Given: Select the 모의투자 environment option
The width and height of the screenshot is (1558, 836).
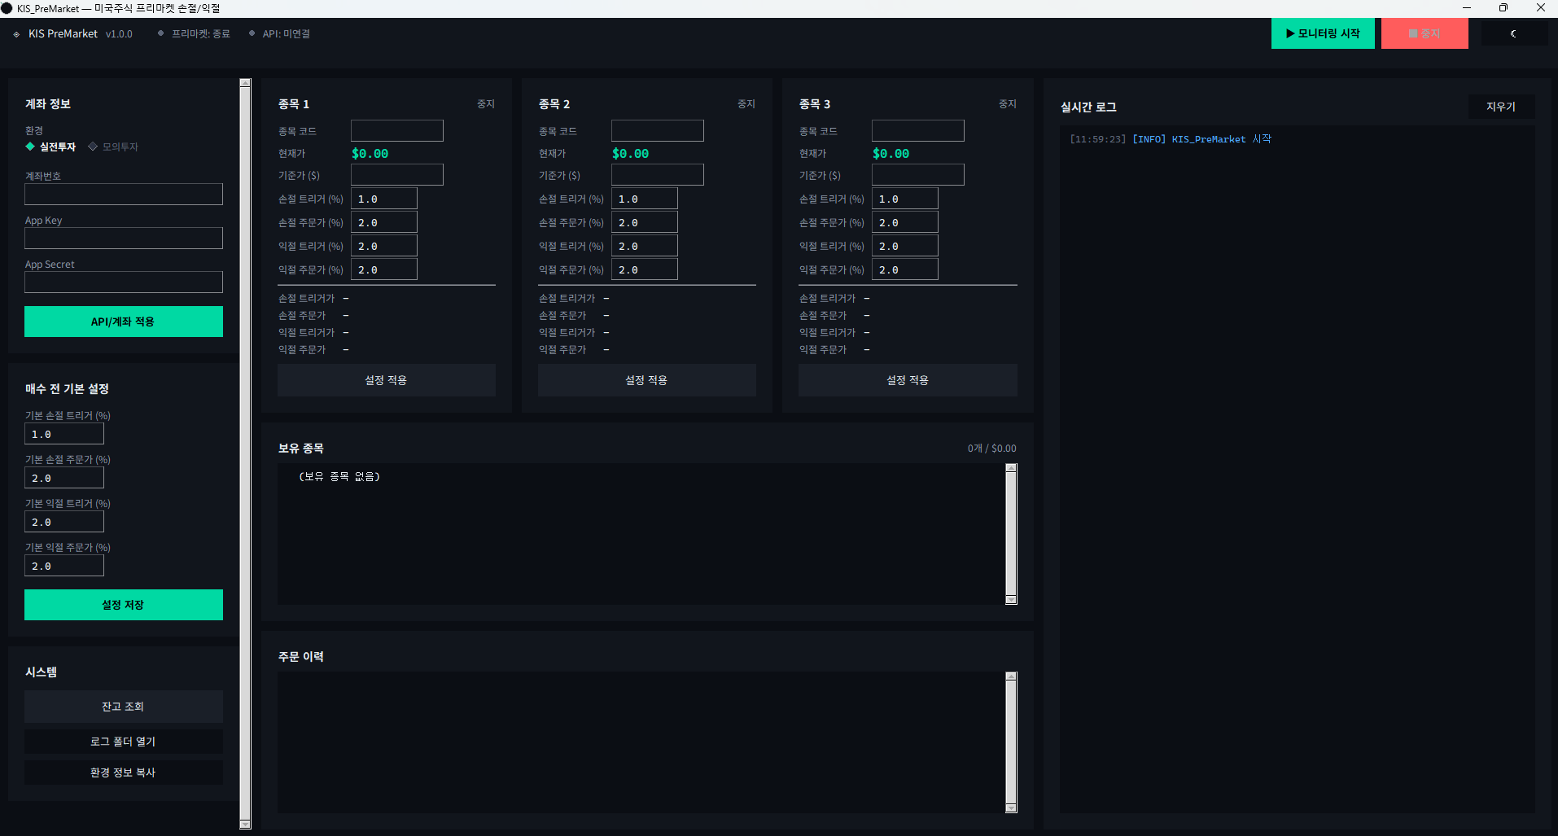Looking at the screenshot, I should click(x=113, y=147).
